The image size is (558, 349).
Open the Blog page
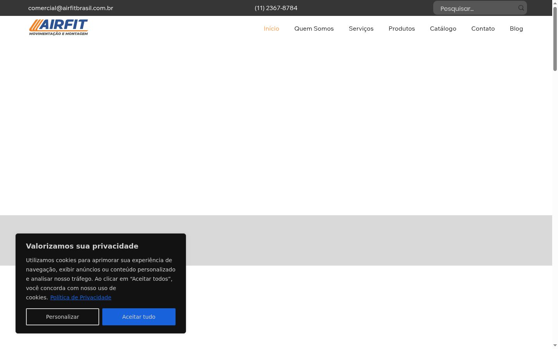click(516, 29)
